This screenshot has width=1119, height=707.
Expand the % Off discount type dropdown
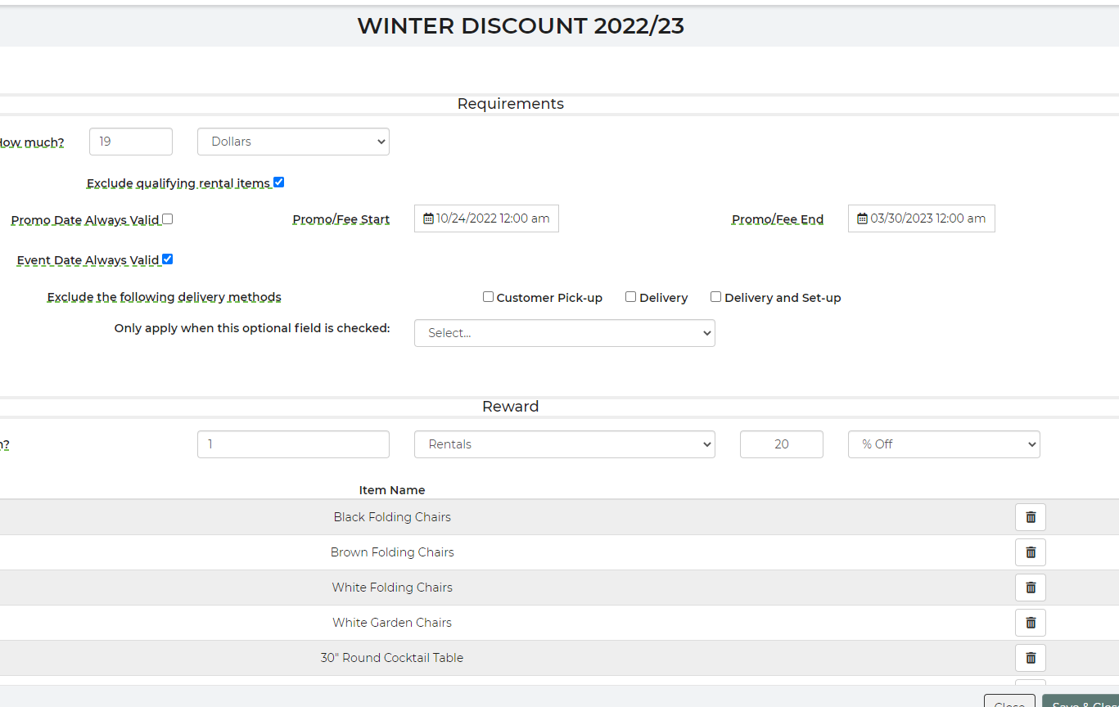tap(943, 444)
